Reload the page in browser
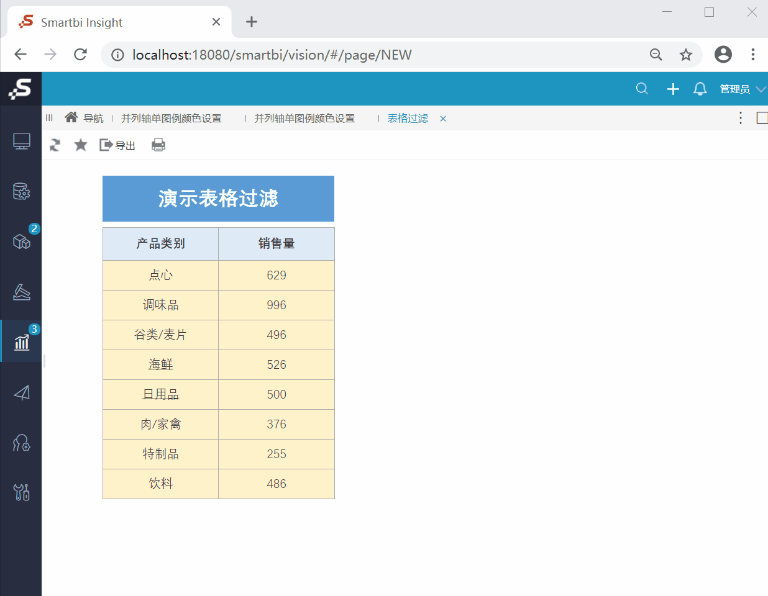Screen dimensions: 768x596 pyautogui.click(x=80, y=55)
